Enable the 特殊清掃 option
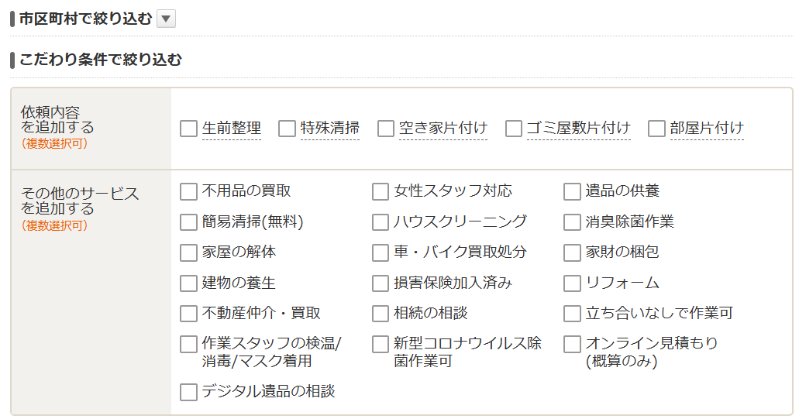This screenshot has height=419, width=799. pyautogui.click(x=288, y=129)
